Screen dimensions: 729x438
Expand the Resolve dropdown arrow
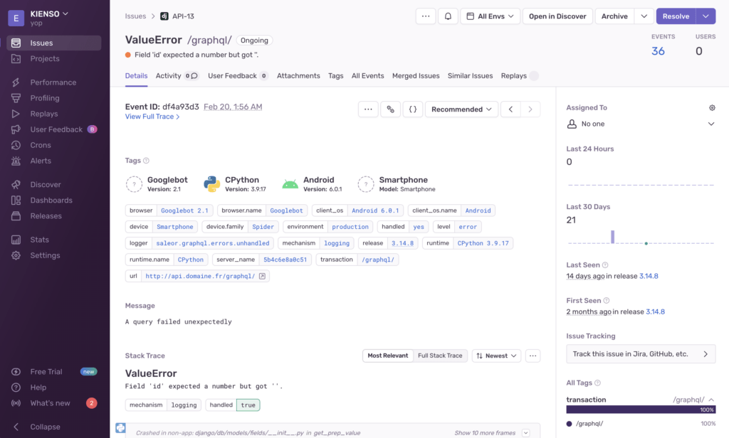point(706,16)
